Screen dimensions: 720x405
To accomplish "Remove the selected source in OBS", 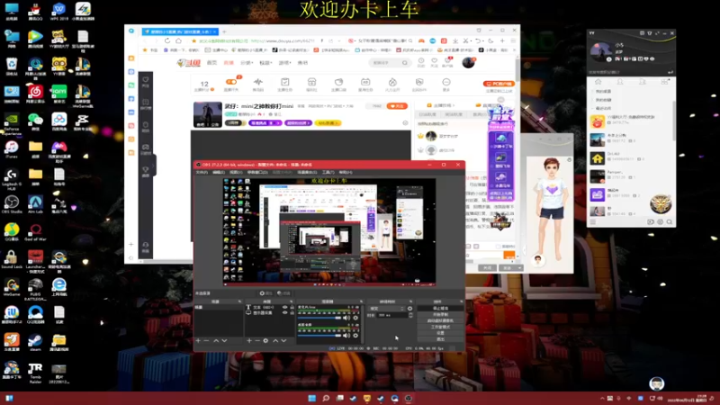I will (257, 341).
